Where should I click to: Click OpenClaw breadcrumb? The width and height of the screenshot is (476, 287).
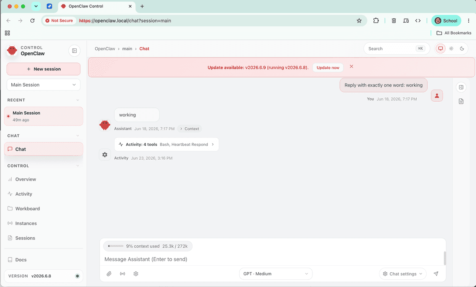pos(105,48)
